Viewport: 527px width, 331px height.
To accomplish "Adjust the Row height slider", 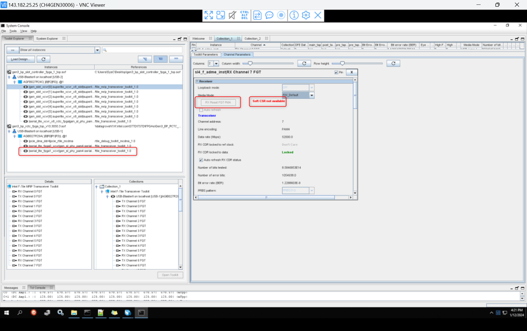I will pos(342,64).
